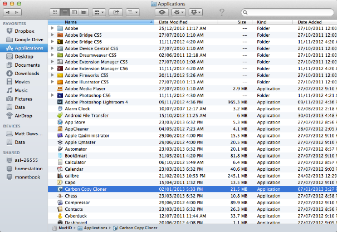The image size is (337, 232).
Task: Expand the Adobe Photoshop CS6 folder
Action: tap(52, 95)
